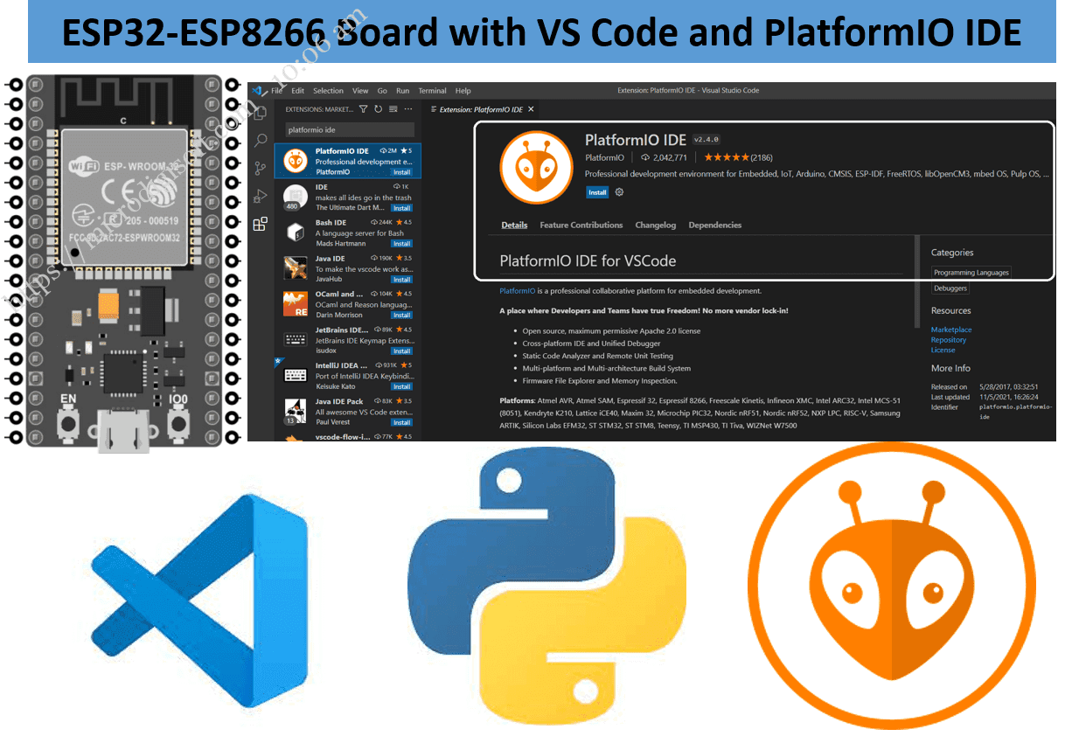Open PlatformIO IDE extension settings gear
Screen dimensions: 1065x743
pos(619,192)
